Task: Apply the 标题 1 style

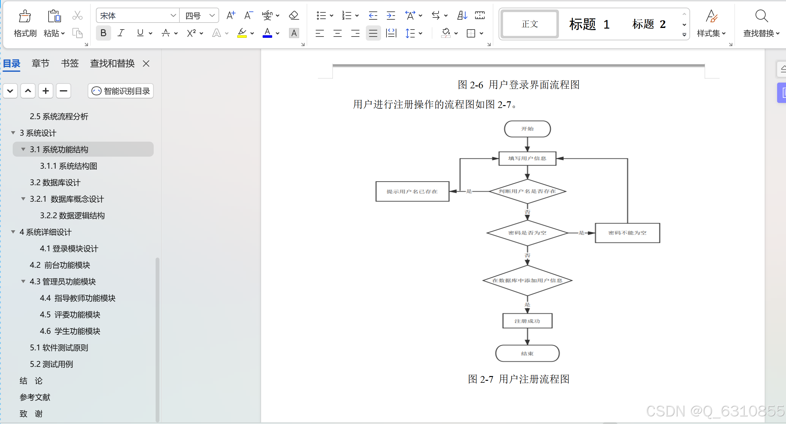Action: pos(589,24)
